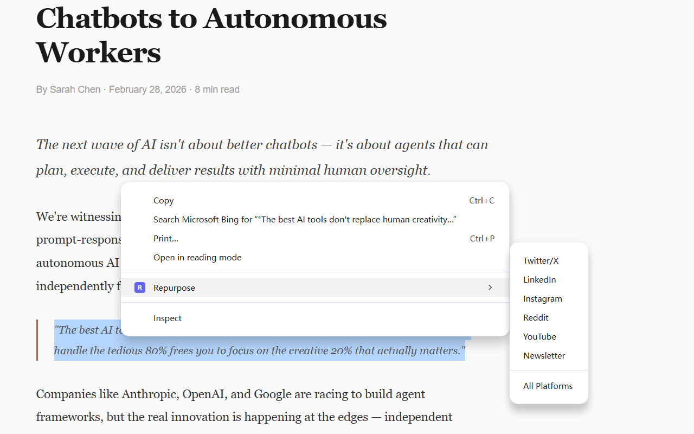Highlight the Repurpose menu entry
Viewport: 694px width, 434px height.
pyautogui.click(x=174, y=288)
